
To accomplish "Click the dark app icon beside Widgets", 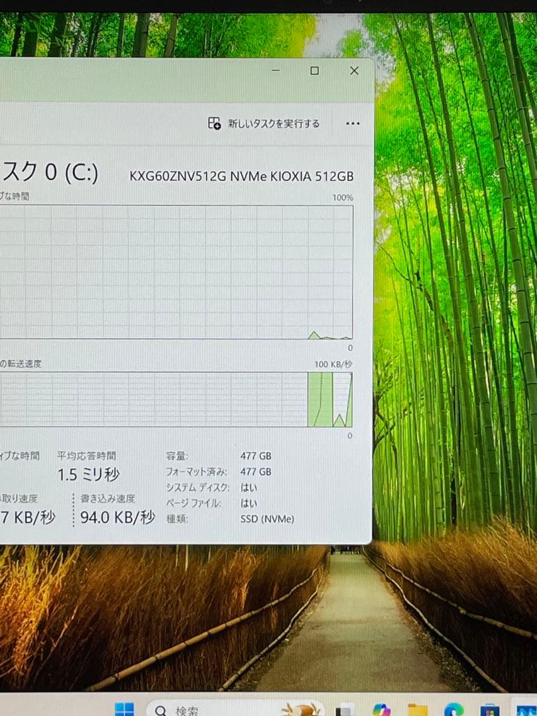I will 341,711.
